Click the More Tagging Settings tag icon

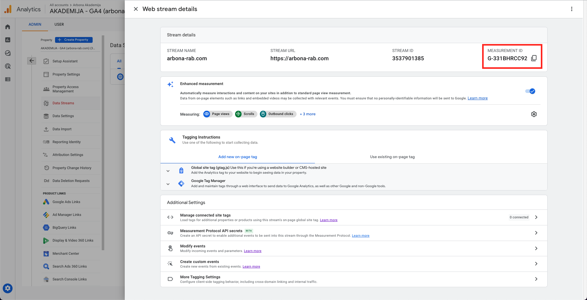point(170,279)
